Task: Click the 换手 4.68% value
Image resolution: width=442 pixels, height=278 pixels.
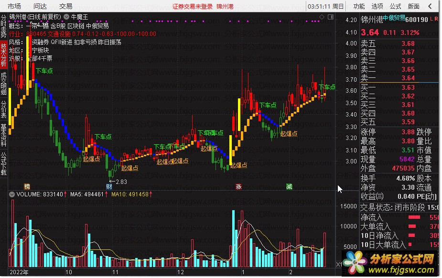Action: [405, 178]
